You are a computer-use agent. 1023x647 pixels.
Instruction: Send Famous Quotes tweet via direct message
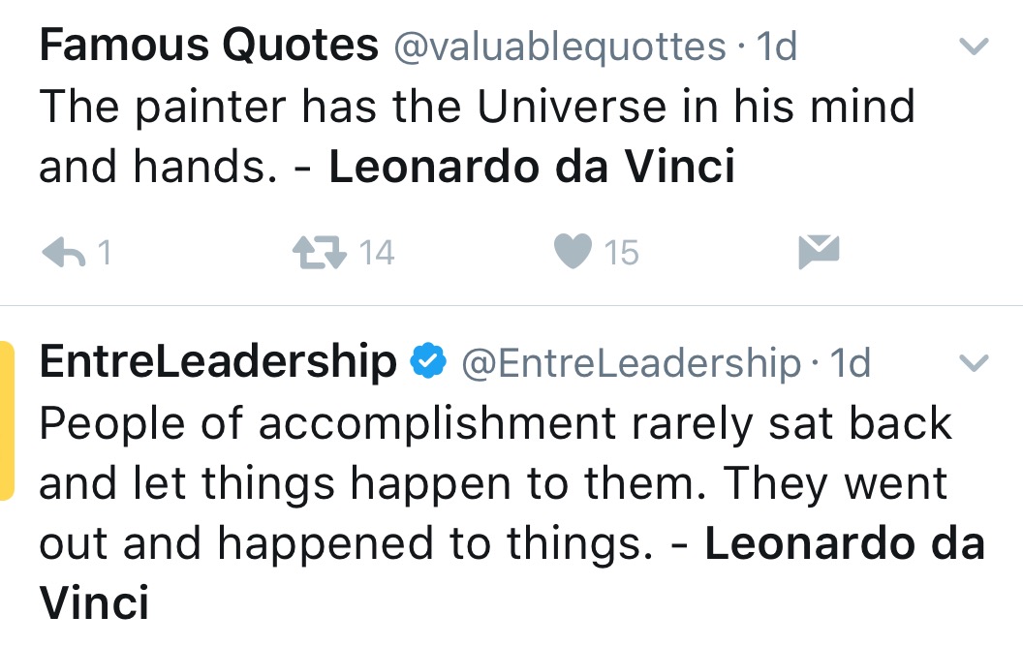[x=819, y=252]
